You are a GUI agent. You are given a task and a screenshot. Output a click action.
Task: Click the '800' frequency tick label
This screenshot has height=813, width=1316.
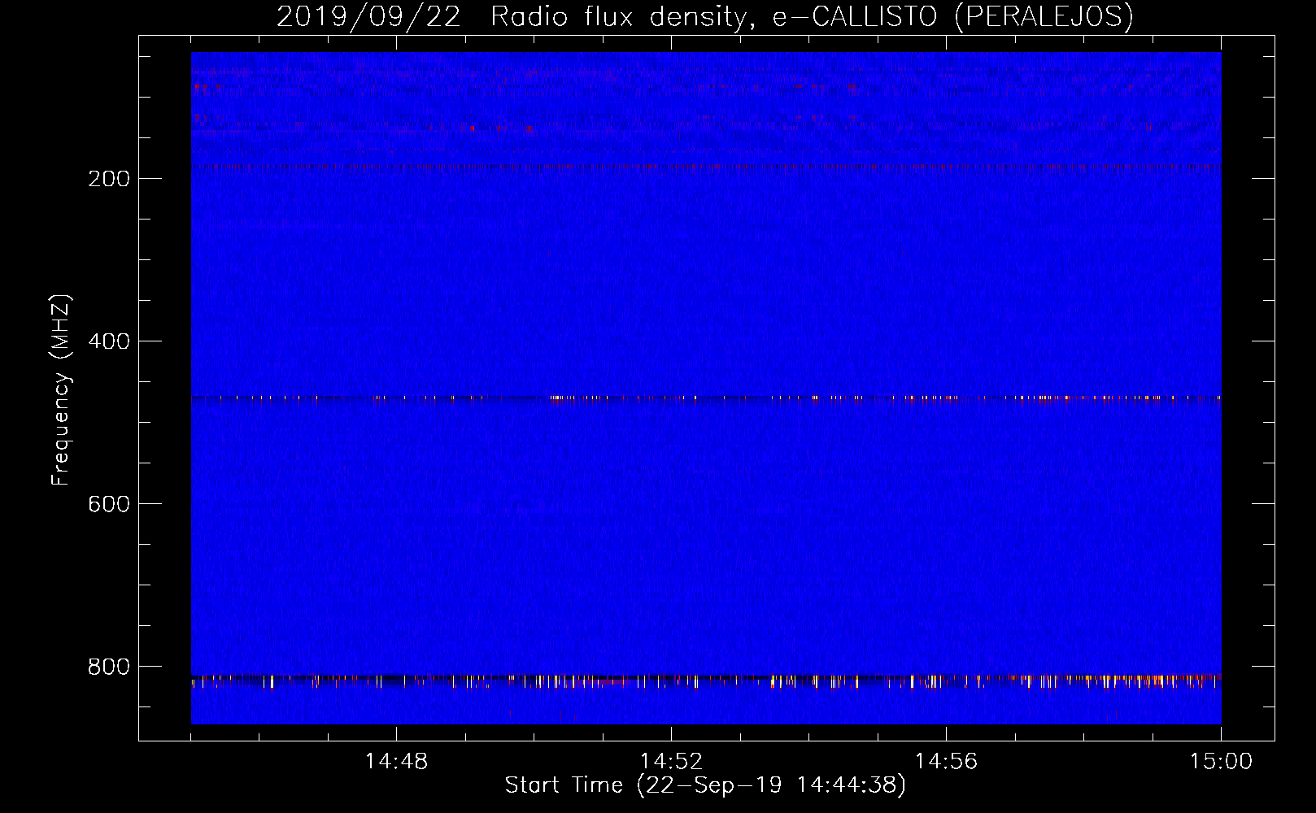point(109,667)
